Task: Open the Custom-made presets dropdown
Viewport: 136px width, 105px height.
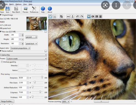Action: tap(27, 59)
